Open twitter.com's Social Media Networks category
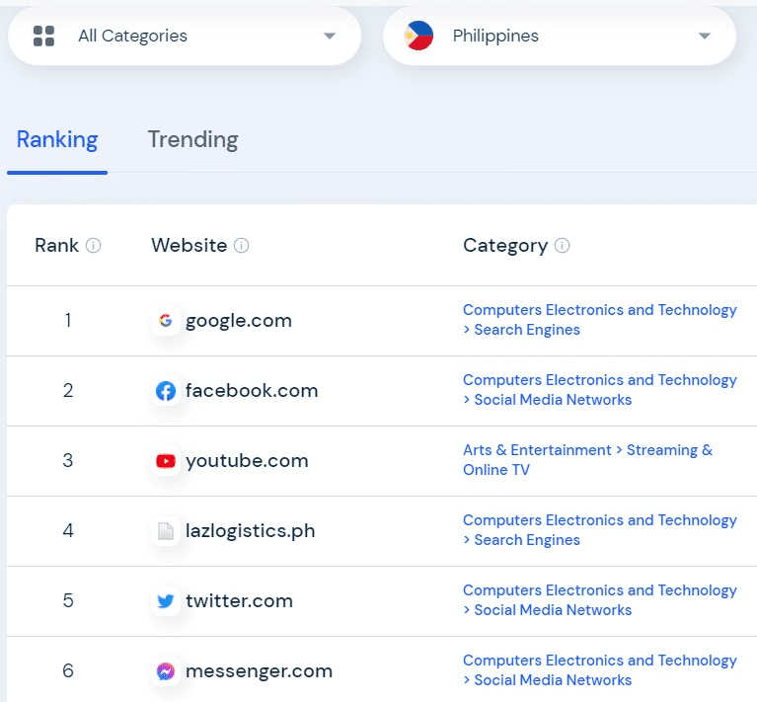 click(600, 600)
